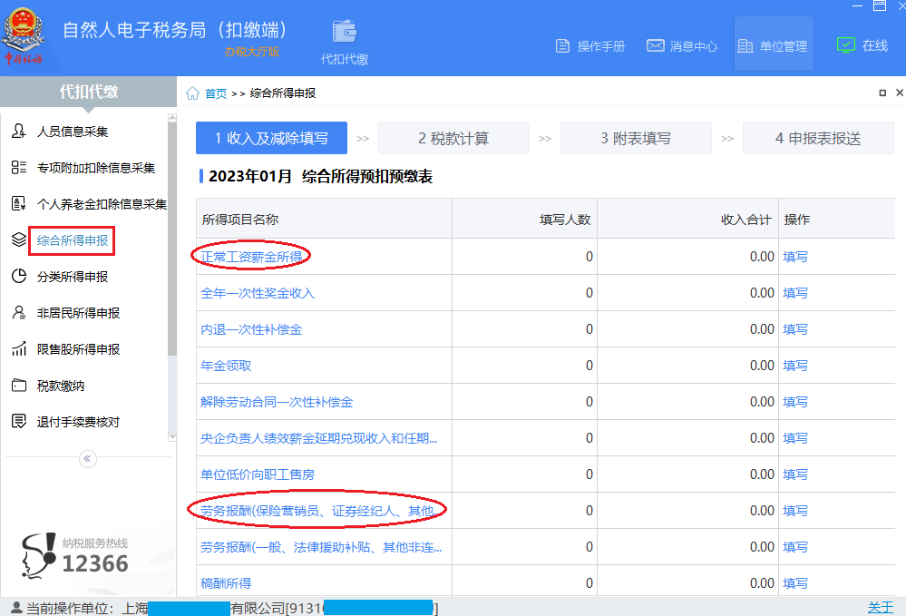Toggle the 在线 online status indicator
Viewport: 906px width, 616px height.
point(862,44)
